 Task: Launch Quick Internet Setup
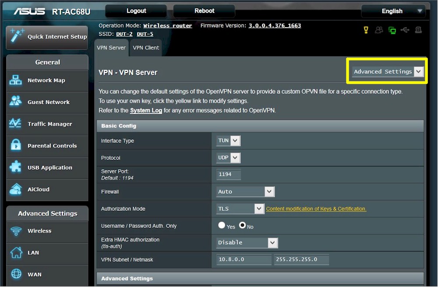(47, 38)
